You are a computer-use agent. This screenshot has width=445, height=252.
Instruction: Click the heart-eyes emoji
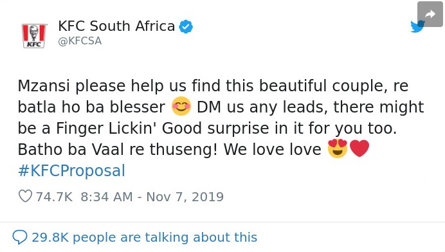(x=338, y=148)
